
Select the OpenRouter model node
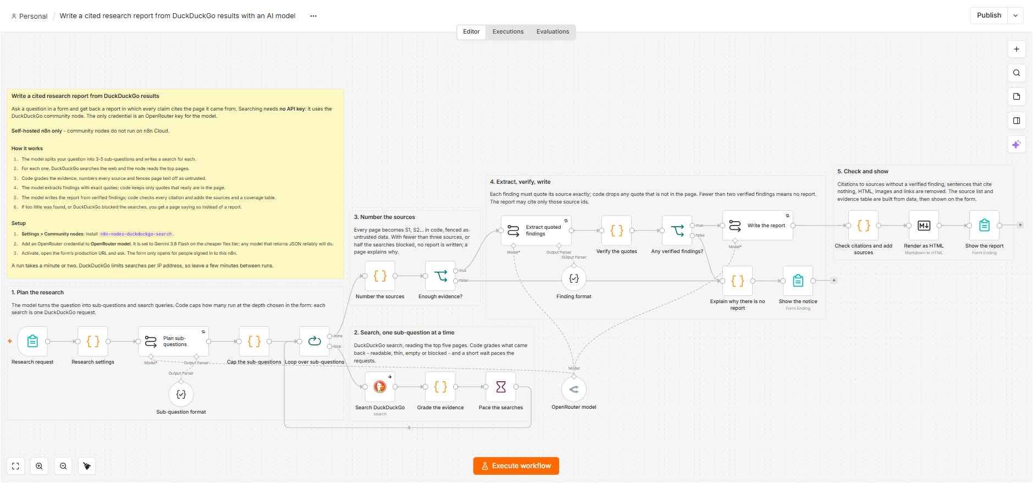pos(574,389)
